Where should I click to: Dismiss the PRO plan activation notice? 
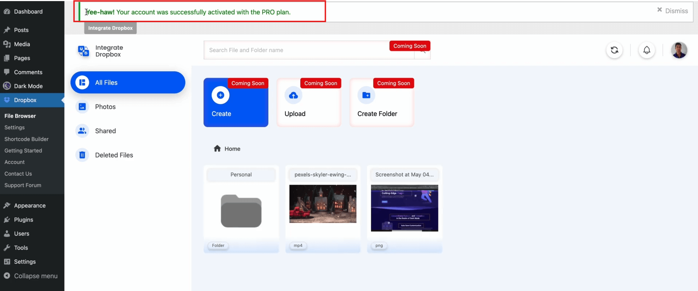click(673, 11)
